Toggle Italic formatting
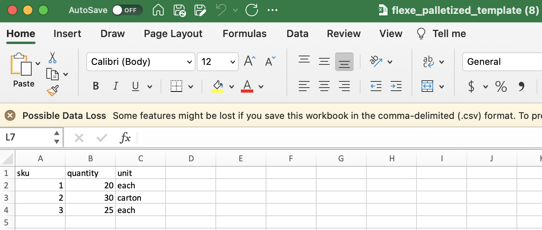The image size is (542, 230). click(x=115, y=86)
